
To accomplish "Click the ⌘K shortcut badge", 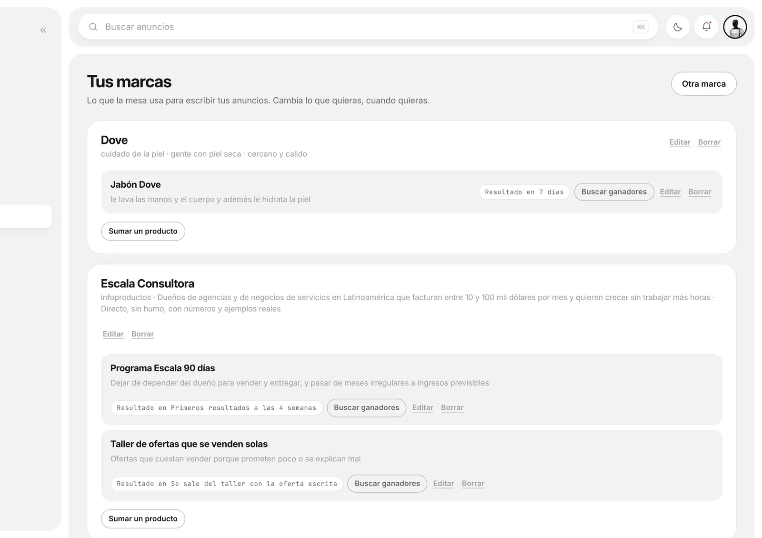I will tap(641, 27).
